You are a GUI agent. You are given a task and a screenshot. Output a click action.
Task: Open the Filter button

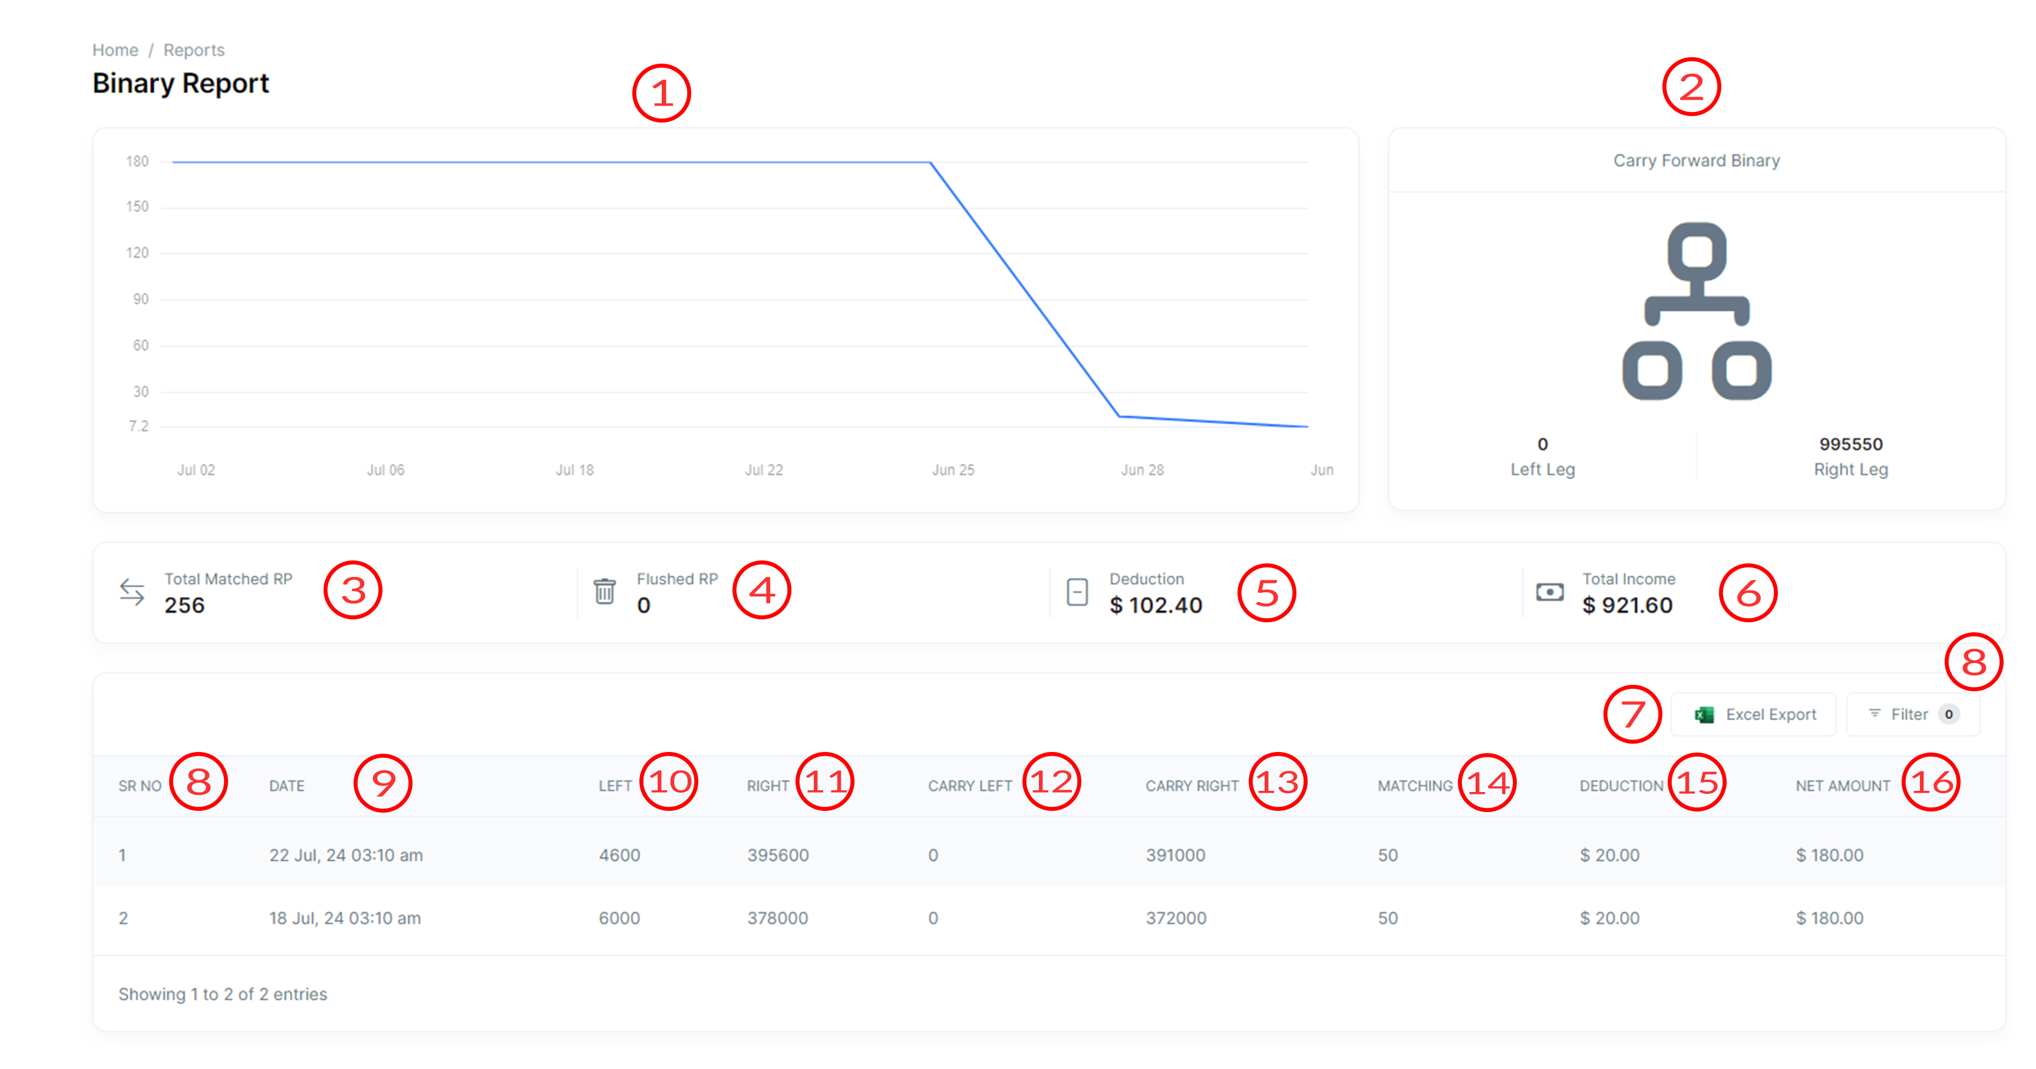point(1911,715)
